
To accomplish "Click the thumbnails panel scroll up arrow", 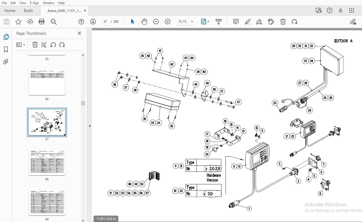I will pyautogui.click(x=83, y=55).
